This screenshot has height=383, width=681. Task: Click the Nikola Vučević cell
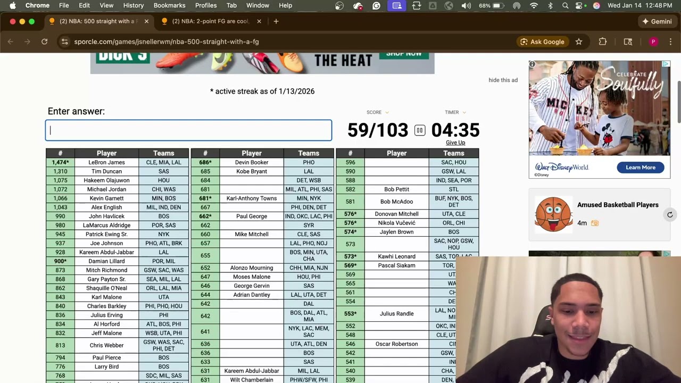point(396,223)
